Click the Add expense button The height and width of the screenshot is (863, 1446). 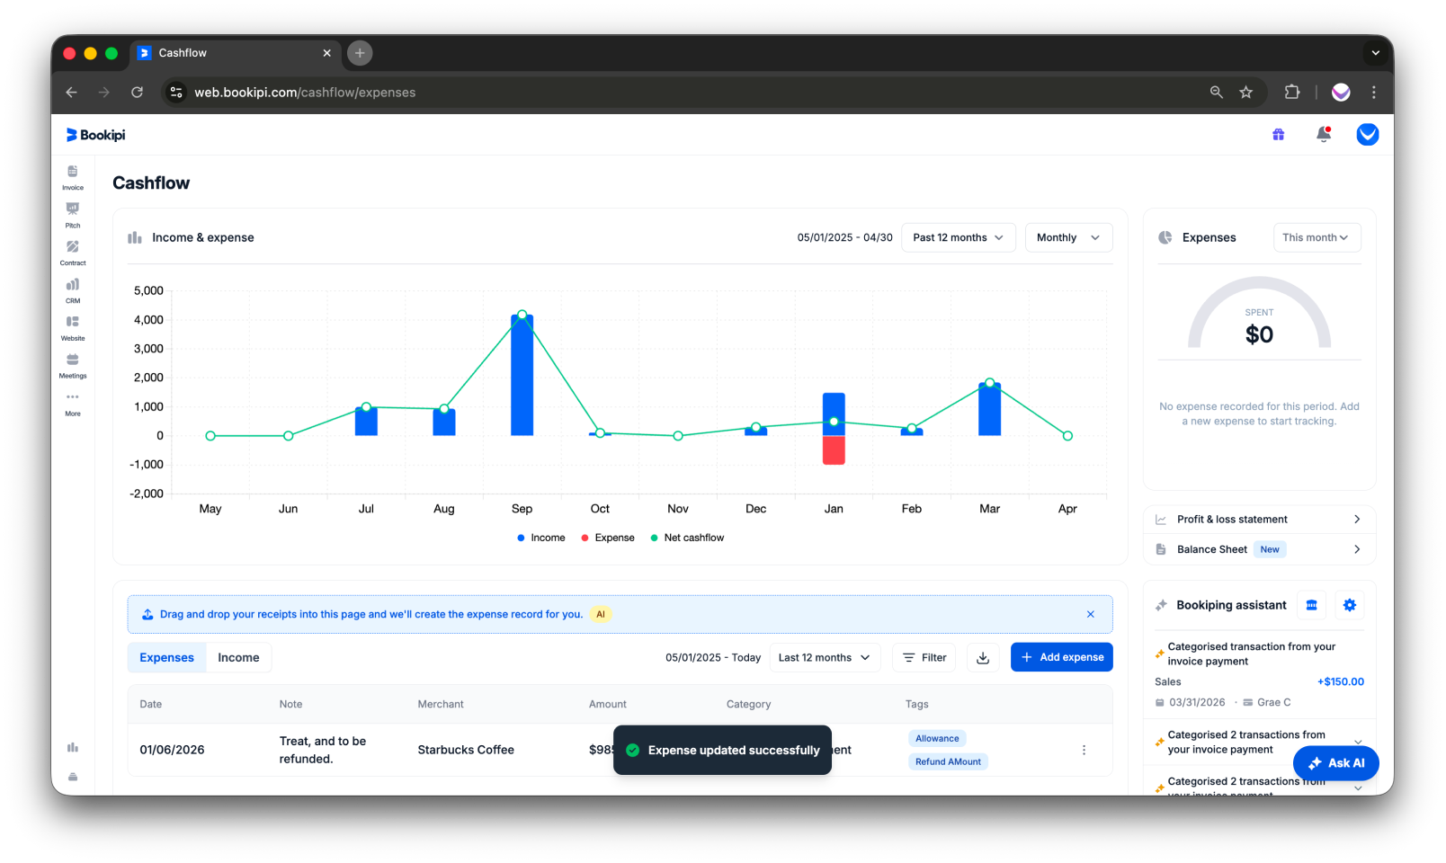pyautogui.click(x=1061, y=657)
